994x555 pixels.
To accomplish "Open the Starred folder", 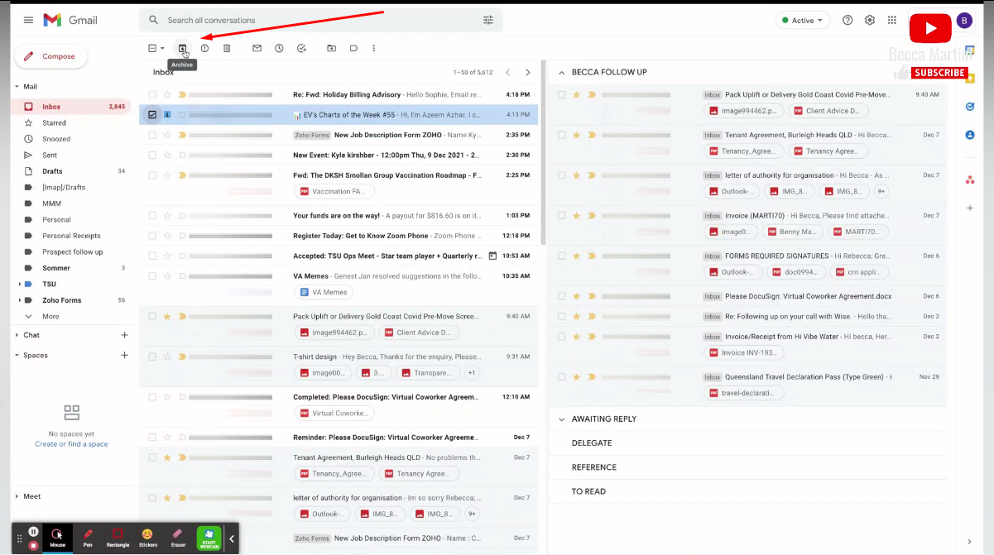I will point(55,123).
